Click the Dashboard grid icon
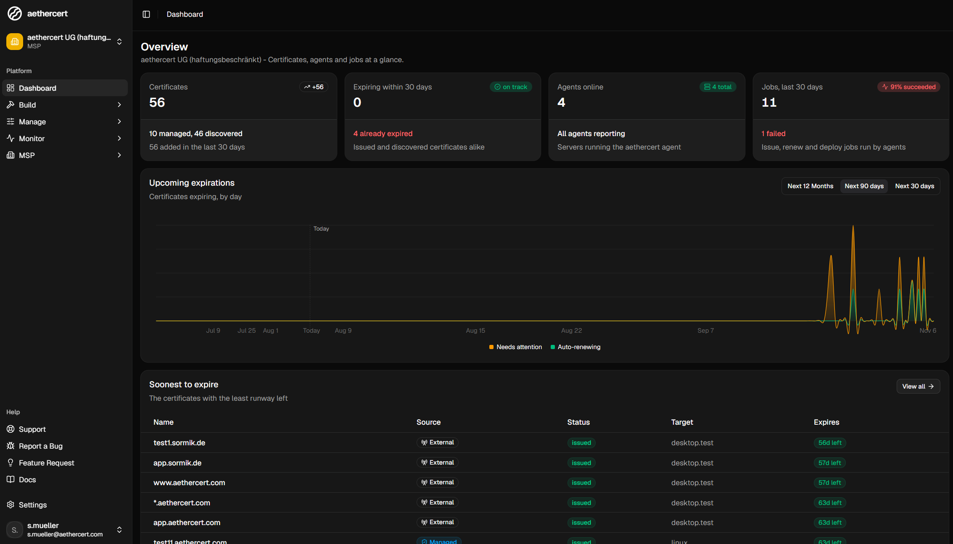 pyautogui.click(x=11, y=88)
